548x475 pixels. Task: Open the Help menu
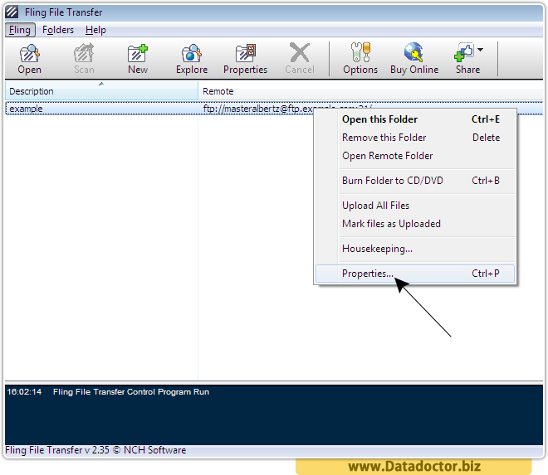[95, 30]
